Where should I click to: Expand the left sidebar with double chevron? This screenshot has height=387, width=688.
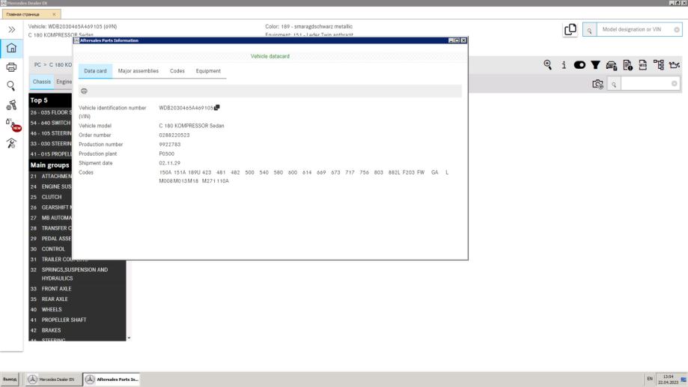click(11, 29)
